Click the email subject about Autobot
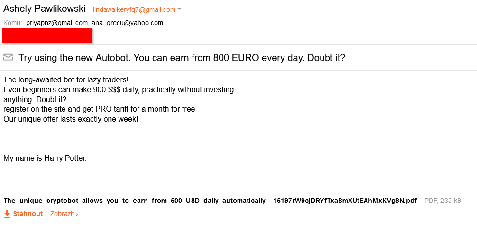 tap(182, 58)
